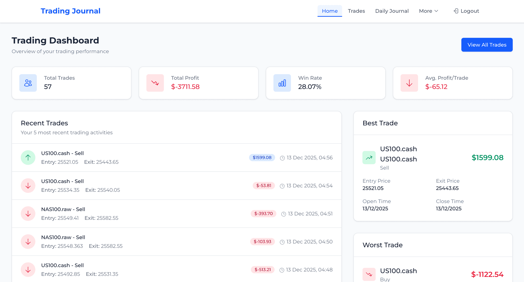Screen dimensions: 524x282
Task: Click the clock icon next to 13 Dec 2025, 04:56
Action: click(282, 158)
